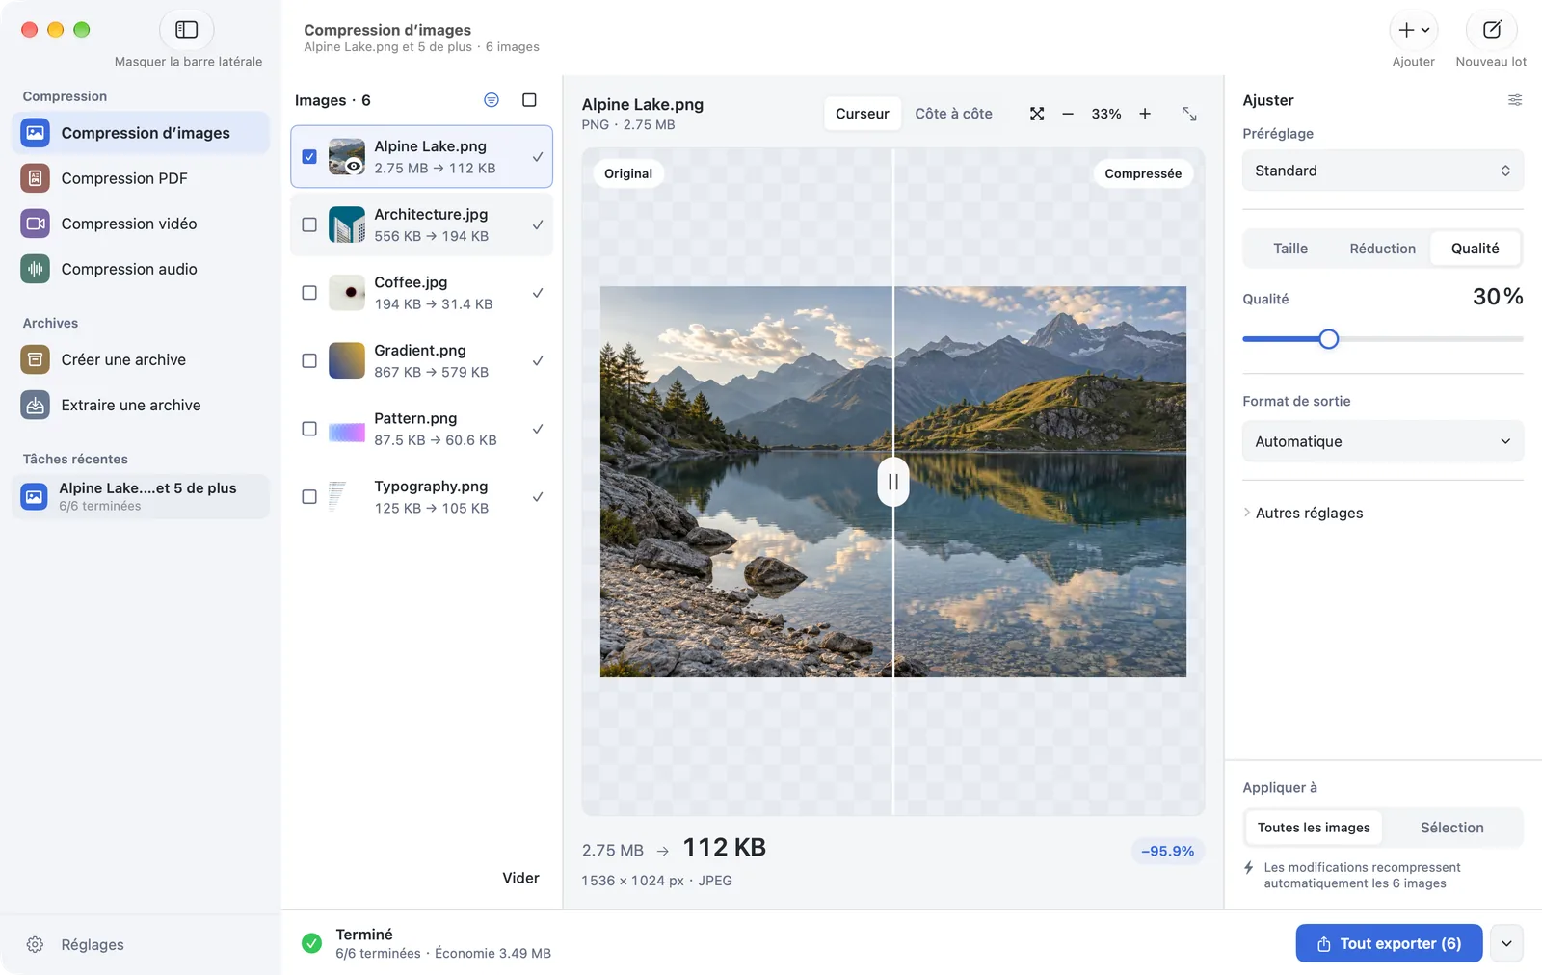Check the Coffee.jpg checkbox

[309, 293]
